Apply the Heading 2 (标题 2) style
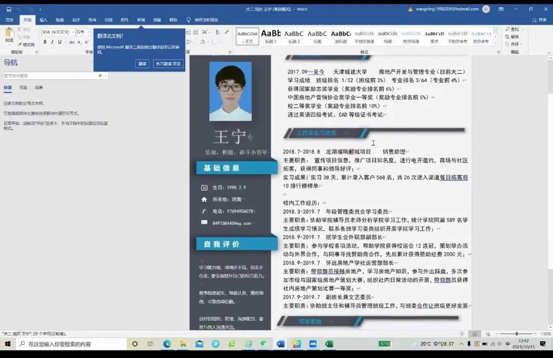The height and width of the screenshot is (358, 553). [294, 36]
